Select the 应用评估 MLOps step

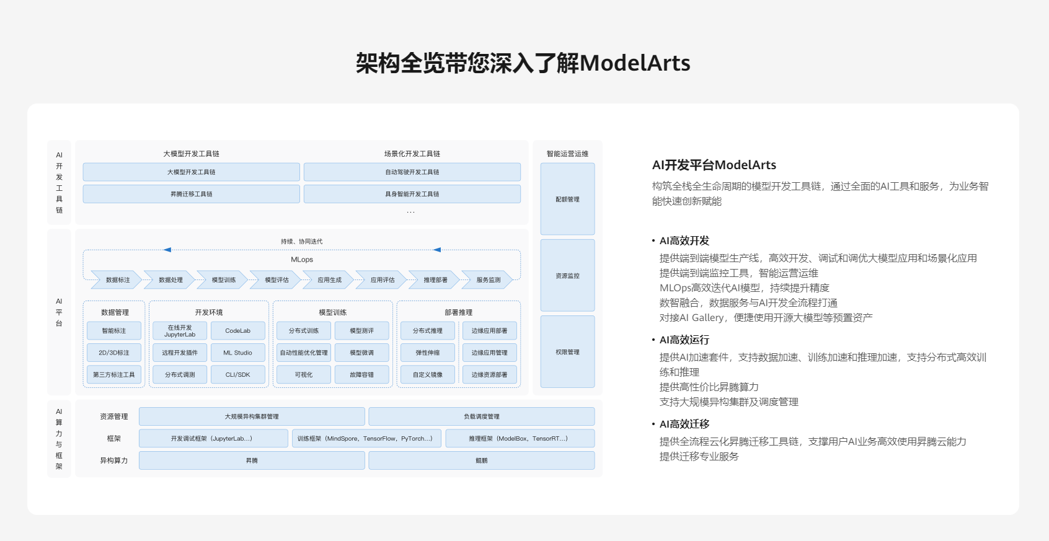point(383,280)
